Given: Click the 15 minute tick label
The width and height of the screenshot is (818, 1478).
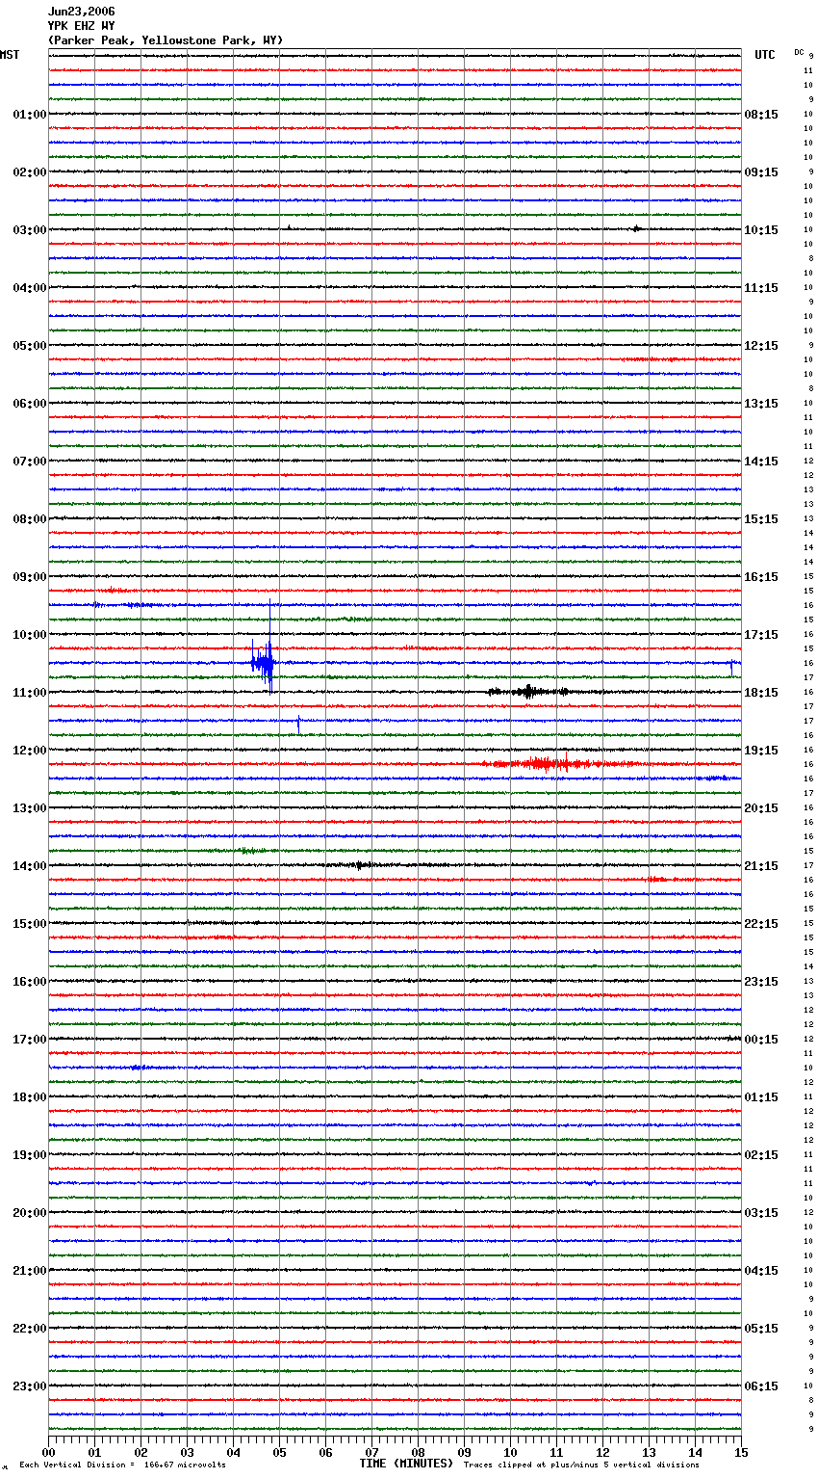Looking at the screenshot, I should point(741,1452).
